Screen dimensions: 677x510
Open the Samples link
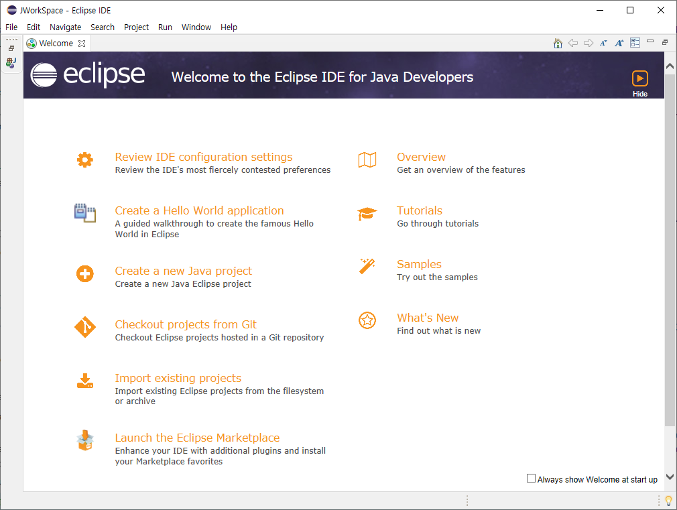[419, 264]
